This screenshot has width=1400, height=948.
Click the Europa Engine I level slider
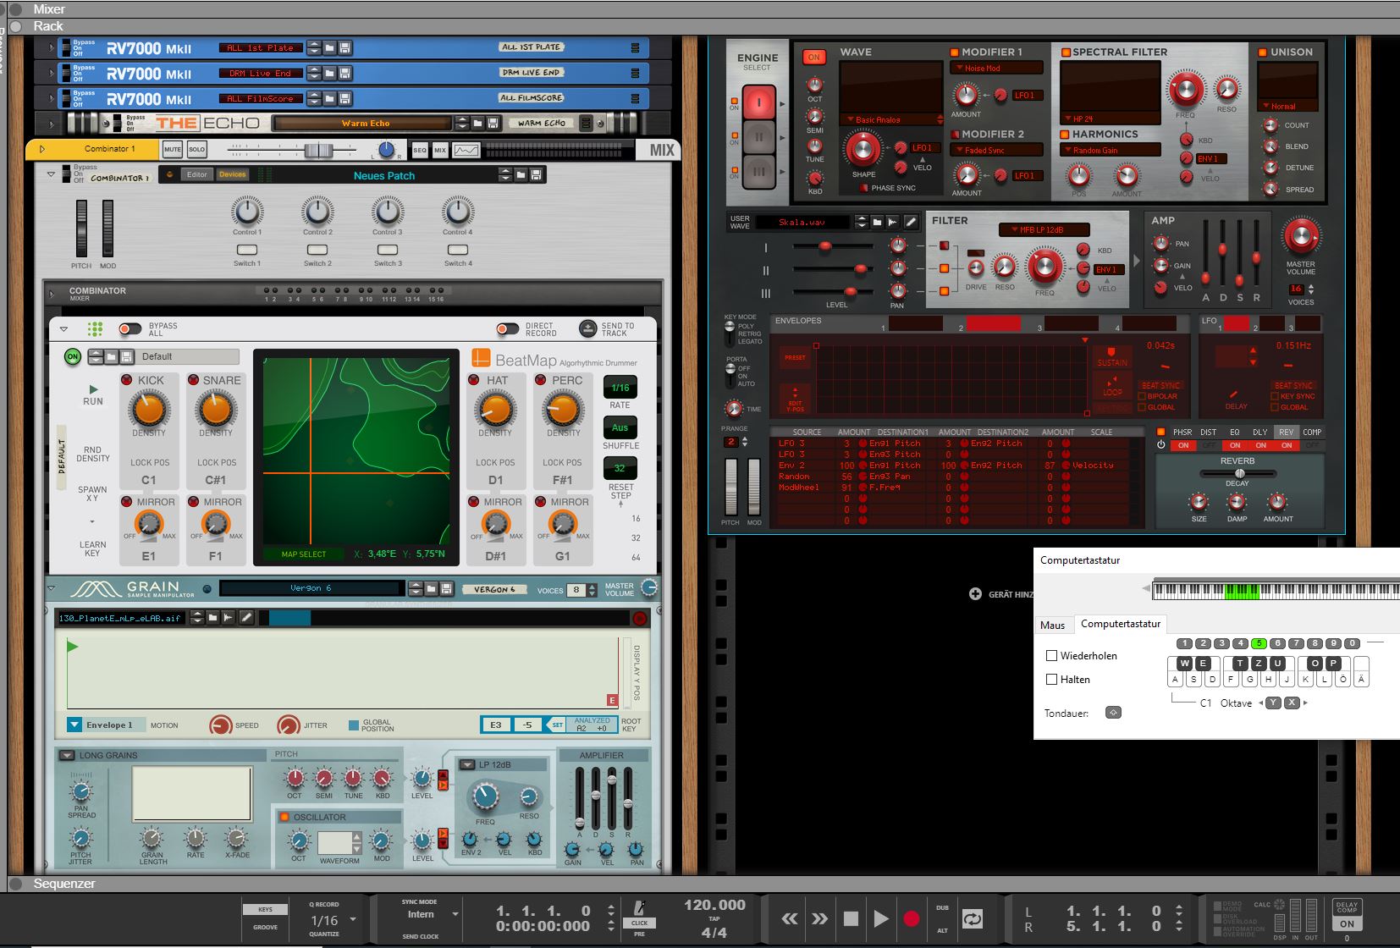[x=824, y=246]
